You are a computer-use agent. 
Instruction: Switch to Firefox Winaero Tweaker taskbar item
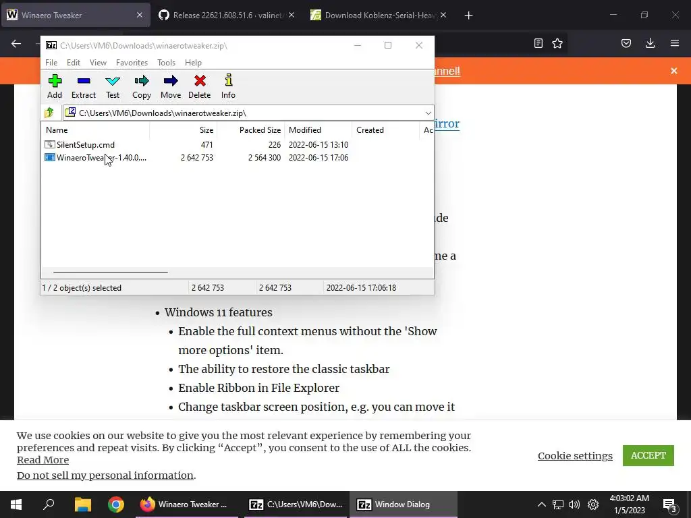(x=186, y=505)
